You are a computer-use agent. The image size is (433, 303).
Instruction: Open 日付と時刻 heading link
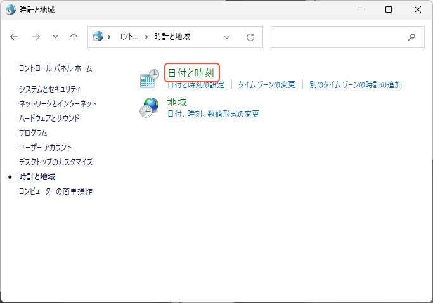coord(191,72)
